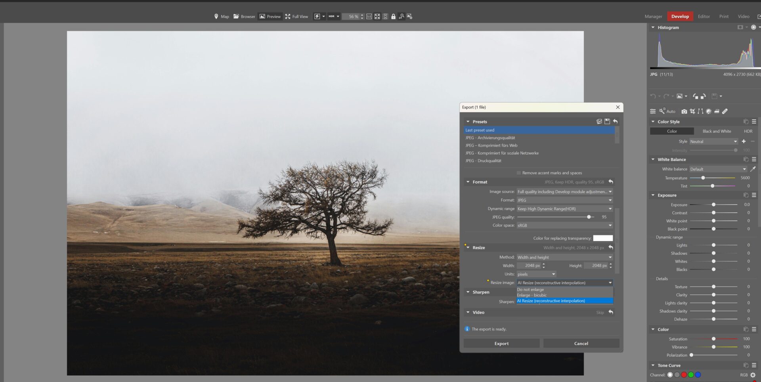The width and height of the screenshot is (761, 382).
Task: Click the fit-to-screen zoom icon
Action: pos(377,16)
